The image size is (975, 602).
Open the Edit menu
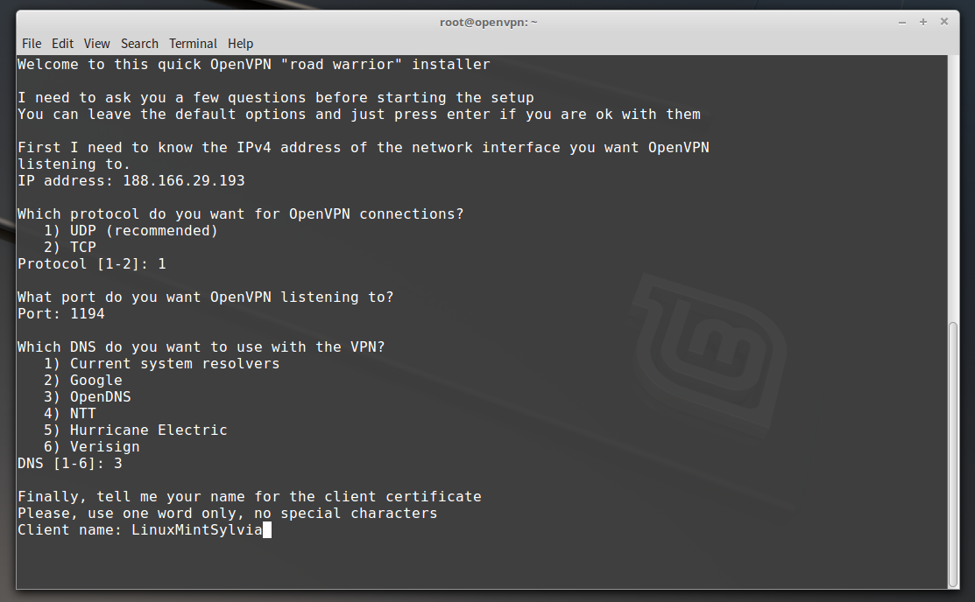pos(62,44)
